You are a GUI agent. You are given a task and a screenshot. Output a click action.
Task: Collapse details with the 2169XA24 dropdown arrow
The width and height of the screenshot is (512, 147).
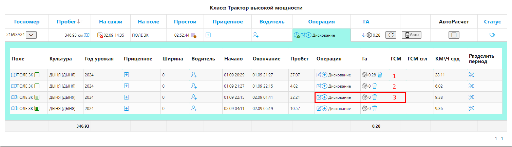point(31,35)
